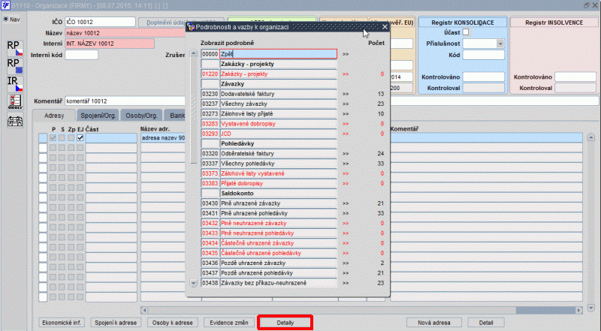Open the calendar icon in left sidebar
Viewport: 601px width, 331px height.
(x=15, y=121)
